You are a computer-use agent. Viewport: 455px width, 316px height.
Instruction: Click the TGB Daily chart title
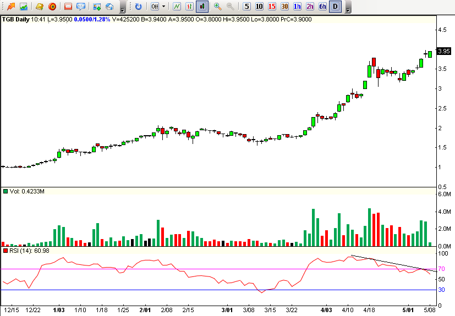(x=16, y=19)
